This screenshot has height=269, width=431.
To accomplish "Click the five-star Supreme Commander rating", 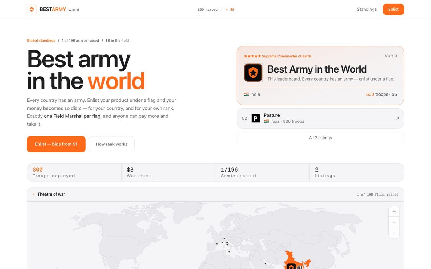I will [252, 56].
